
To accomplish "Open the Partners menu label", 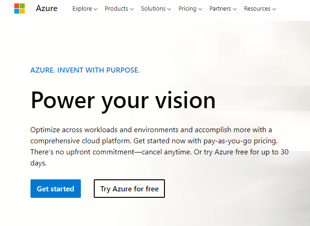I will click(220, 9).
